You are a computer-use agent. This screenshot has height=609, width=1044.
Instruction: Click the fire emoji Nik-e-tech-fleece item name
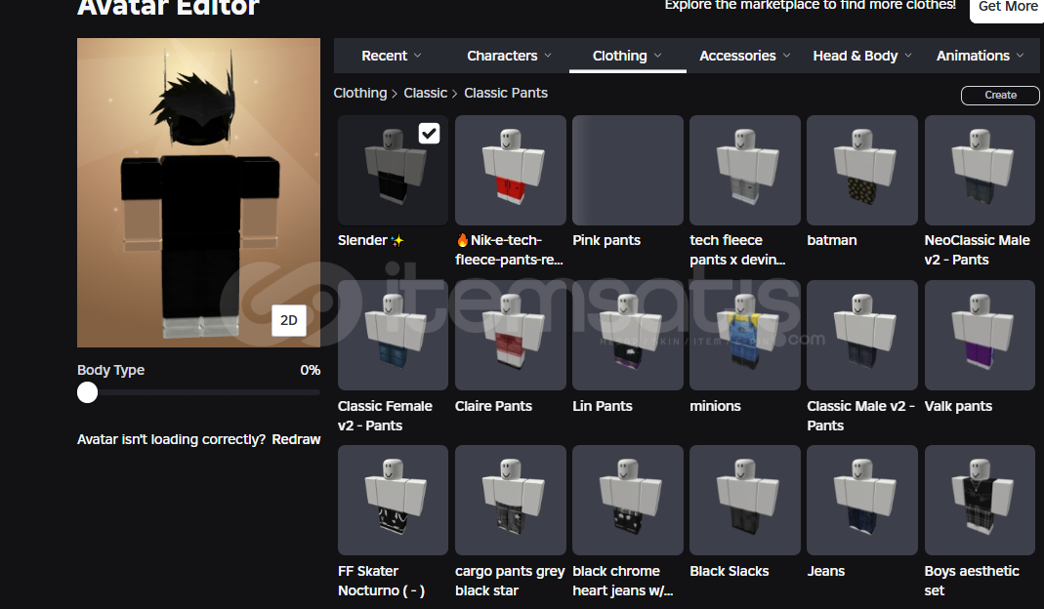click(510, 250)
